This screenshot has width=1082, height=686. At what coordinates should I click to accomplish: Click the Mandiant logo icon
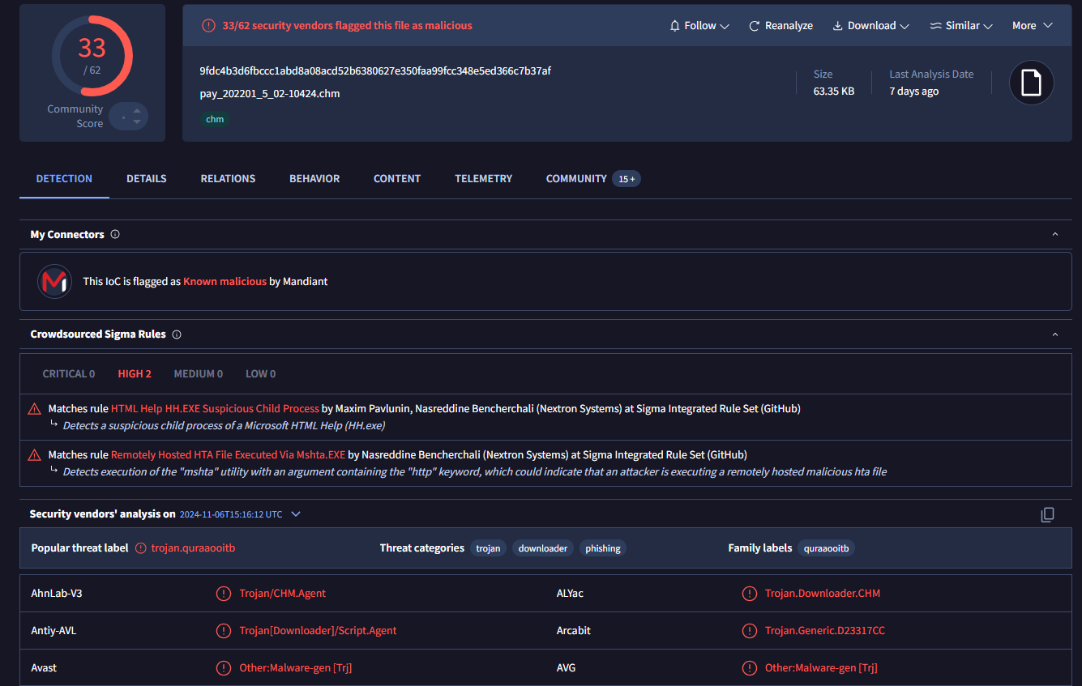coord(54,281)
